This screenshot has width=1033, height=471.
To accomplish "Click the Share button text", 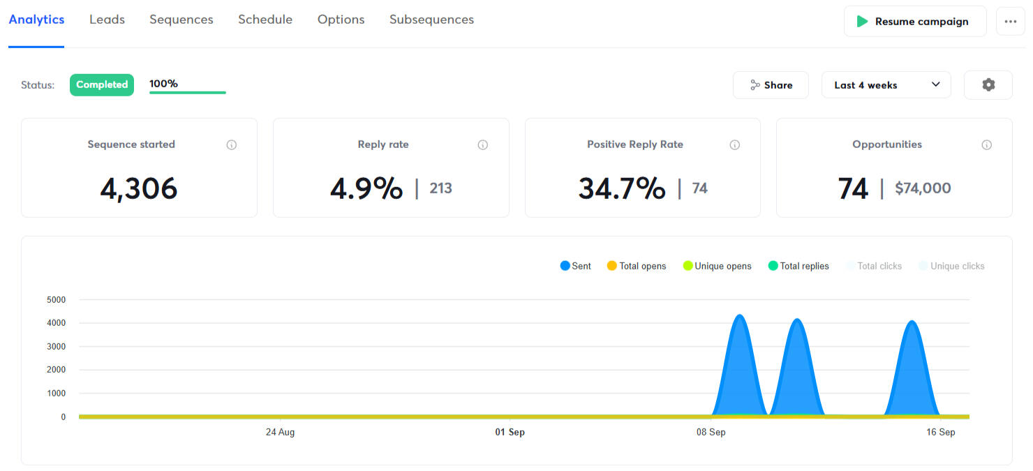I will [x=778, y=85].
